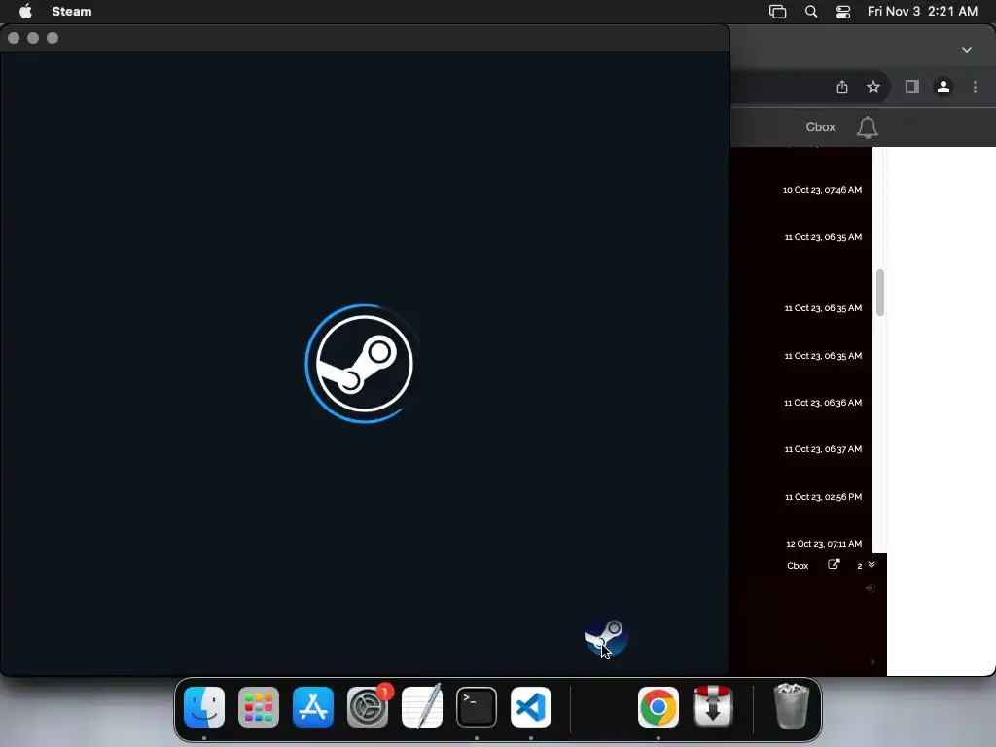996x747 pixels.
Task: Open Stage Manager icon in menu bar
Action: pyautogui.click(x=777, y=12)
